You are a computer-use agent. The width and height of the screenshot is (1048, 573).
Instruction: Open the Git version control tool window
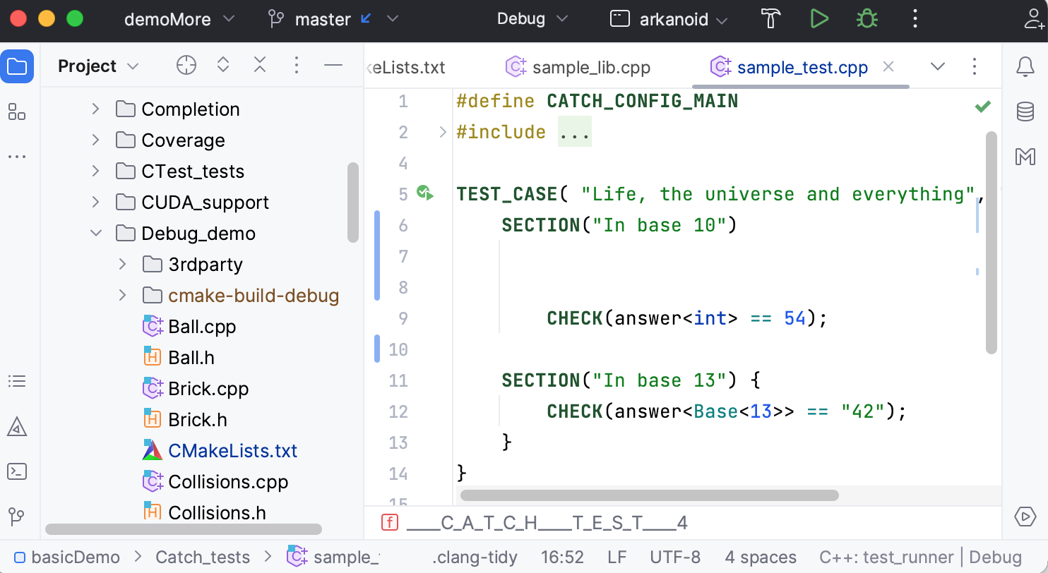(x=17, y=516)
